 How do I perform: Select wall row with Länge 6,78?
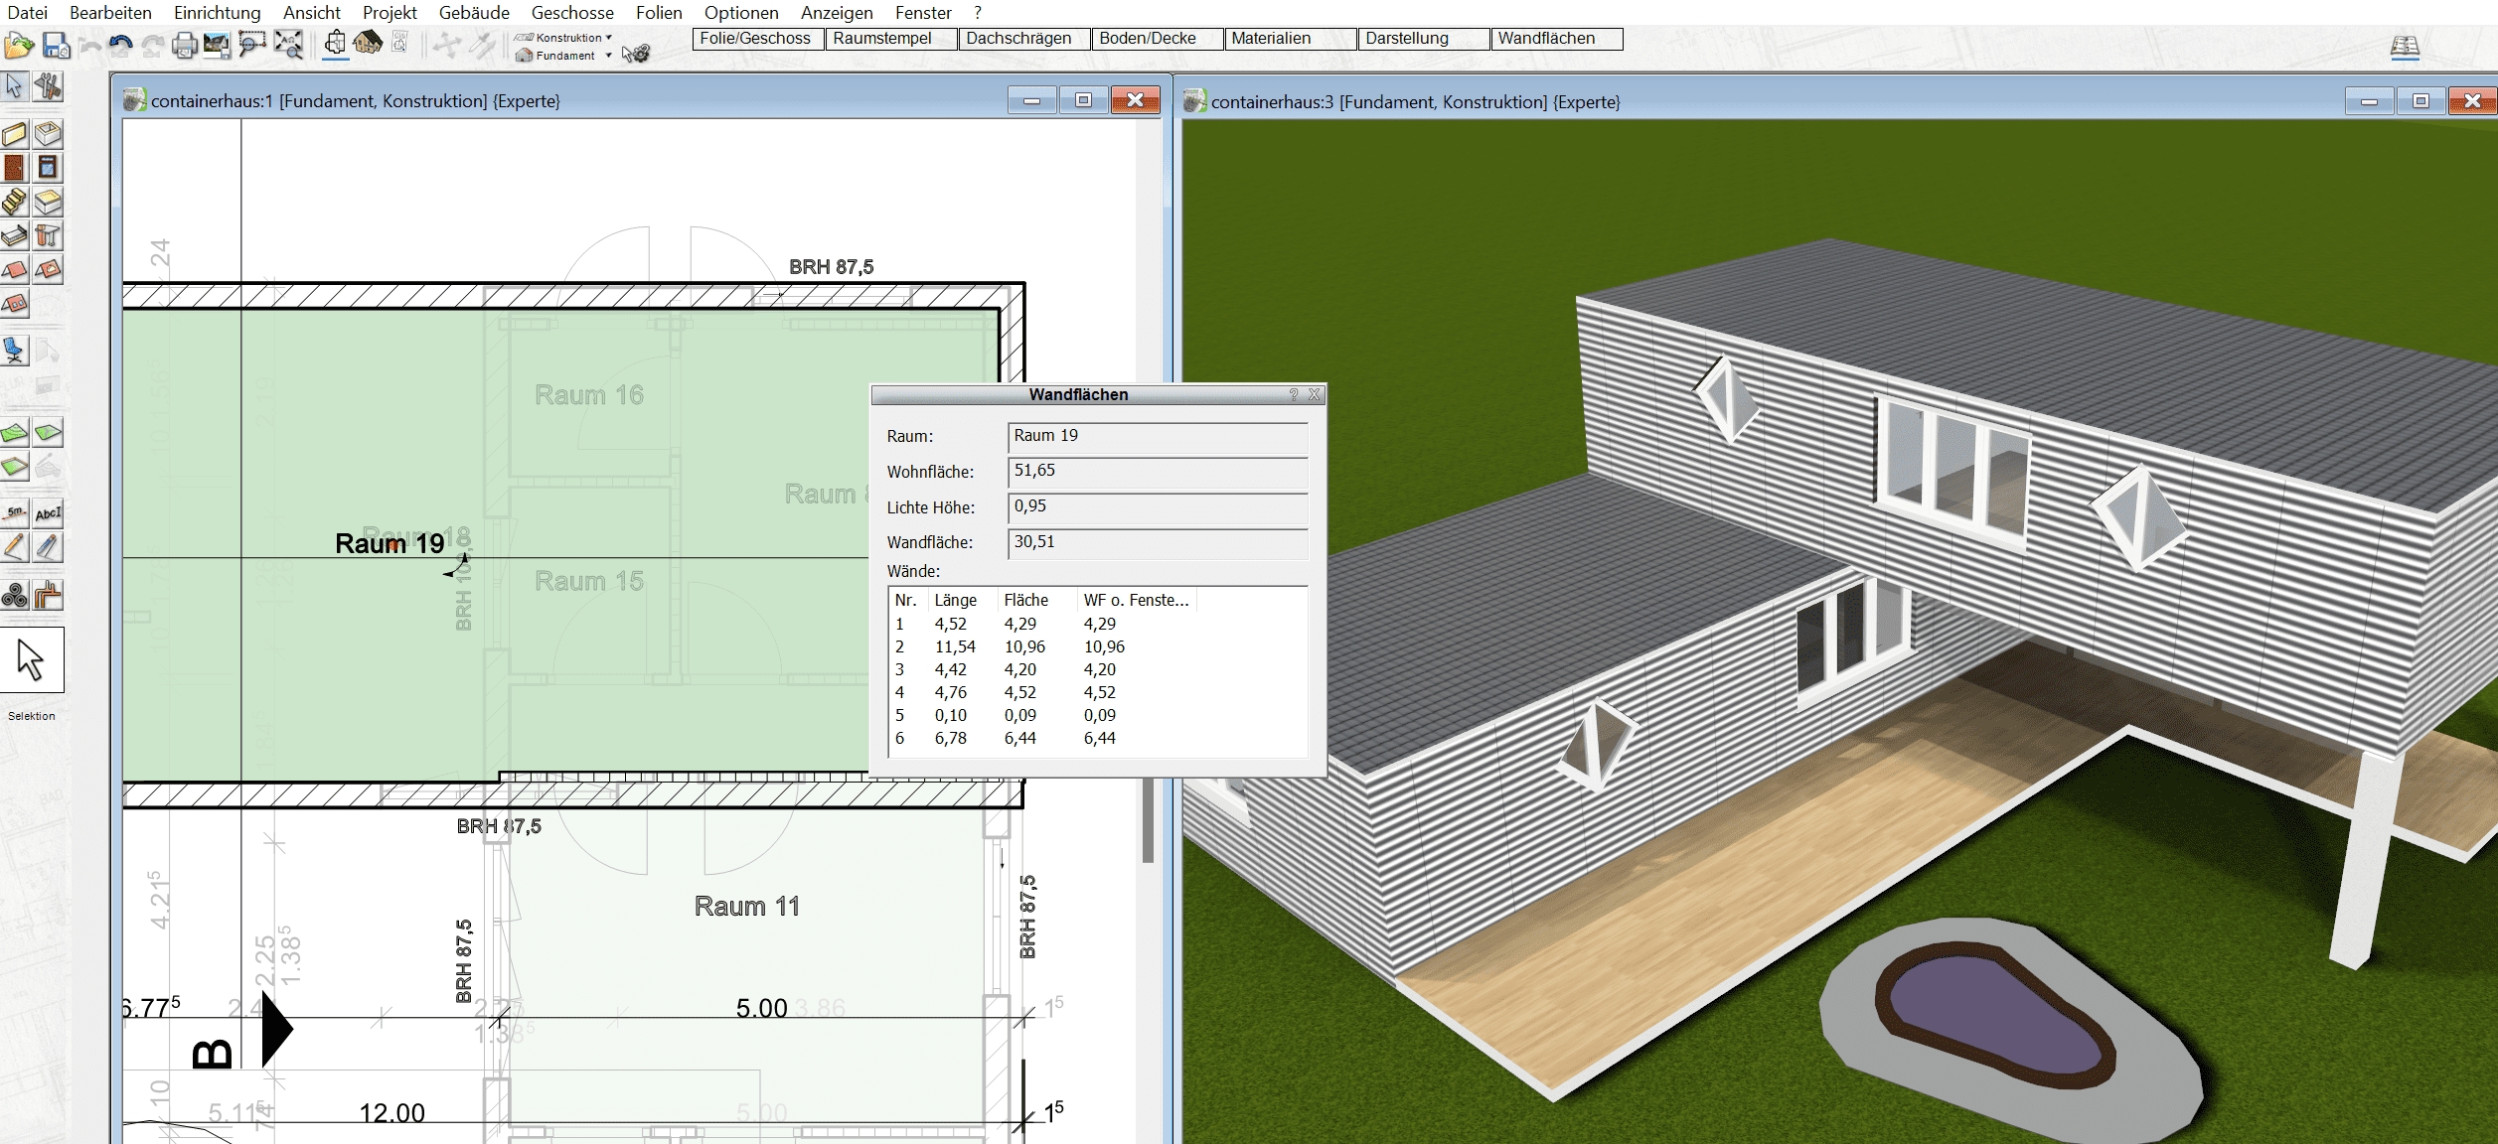[1097, 738]
